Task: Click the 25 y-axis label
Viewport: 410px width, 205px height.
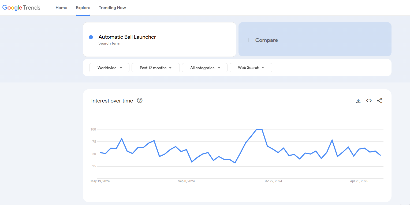Action: tap(94, 166)
